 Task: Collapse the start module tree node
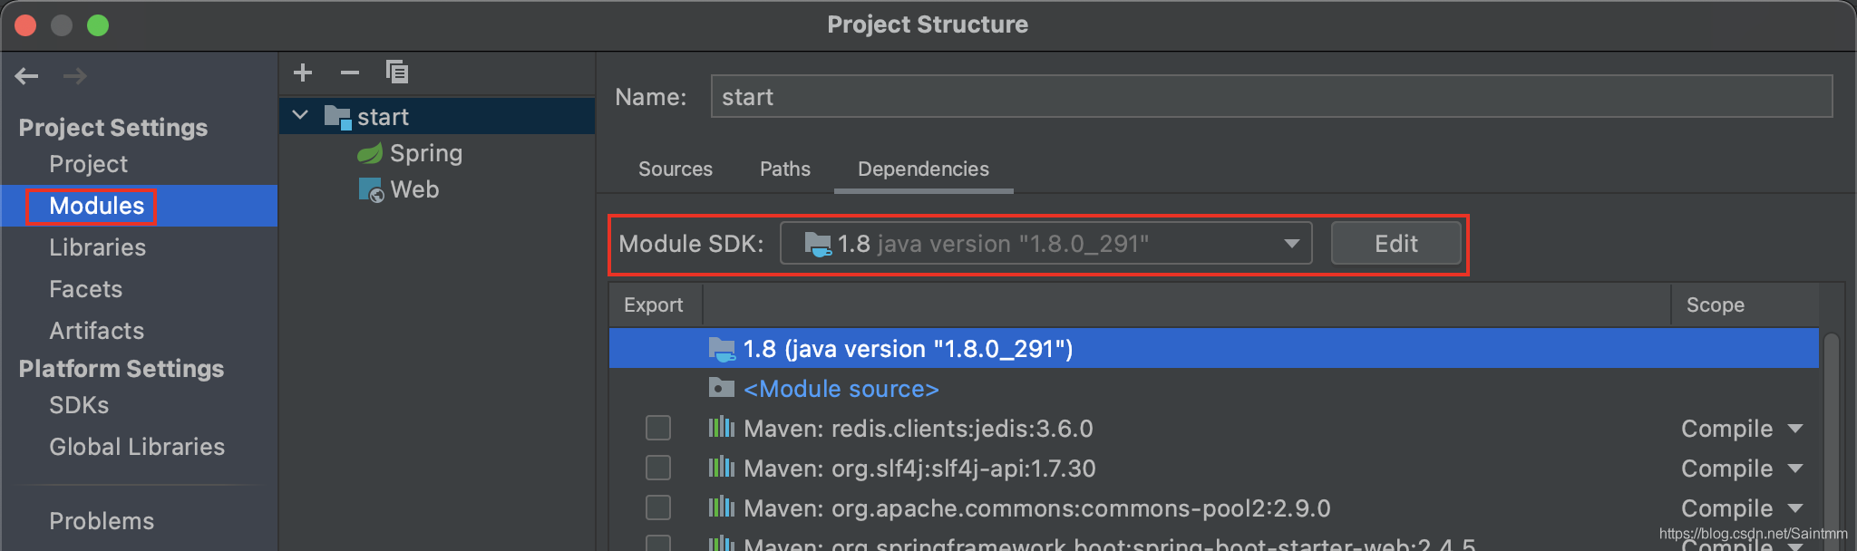coord(301,116)
